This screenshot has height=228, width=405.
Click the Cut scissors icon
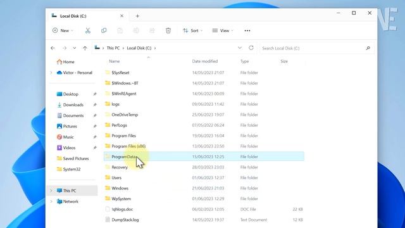tap(88, 30)
